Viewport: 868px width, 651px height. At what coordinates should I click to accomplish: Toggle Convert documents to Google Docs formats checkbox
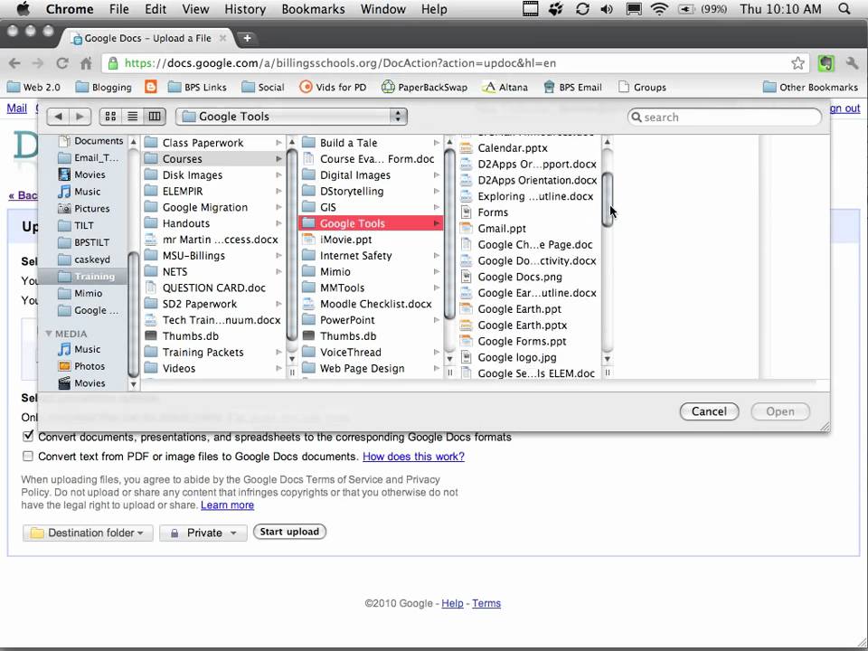point(28,436)
